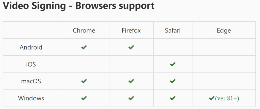This screenshot has height=109, width=260.
Task: Select the Chrome column header
Action: (84, 30)
